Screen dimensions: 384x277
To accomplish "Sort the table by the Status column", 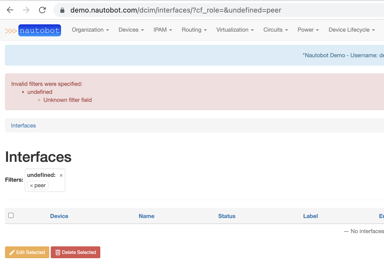I will click(x=227, y=216).
